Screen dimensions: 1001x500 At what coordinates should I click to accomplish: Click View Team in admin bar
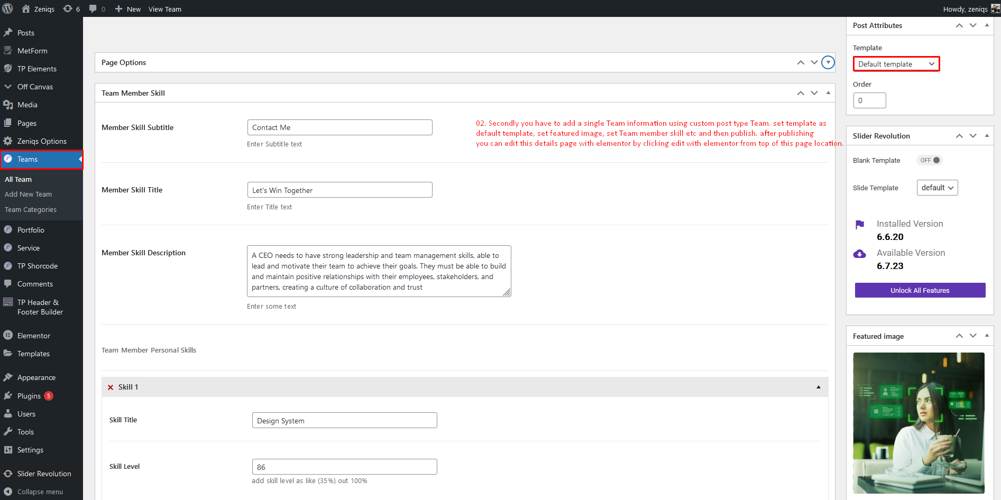(165, 9)
